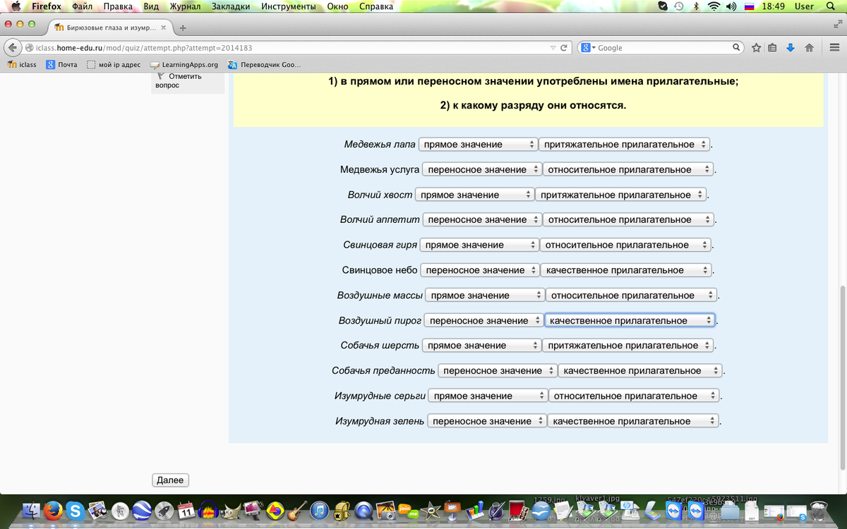Enter full-screen with the window arrows icon
This screenshot has height=529, width=847.
point(837,24)
